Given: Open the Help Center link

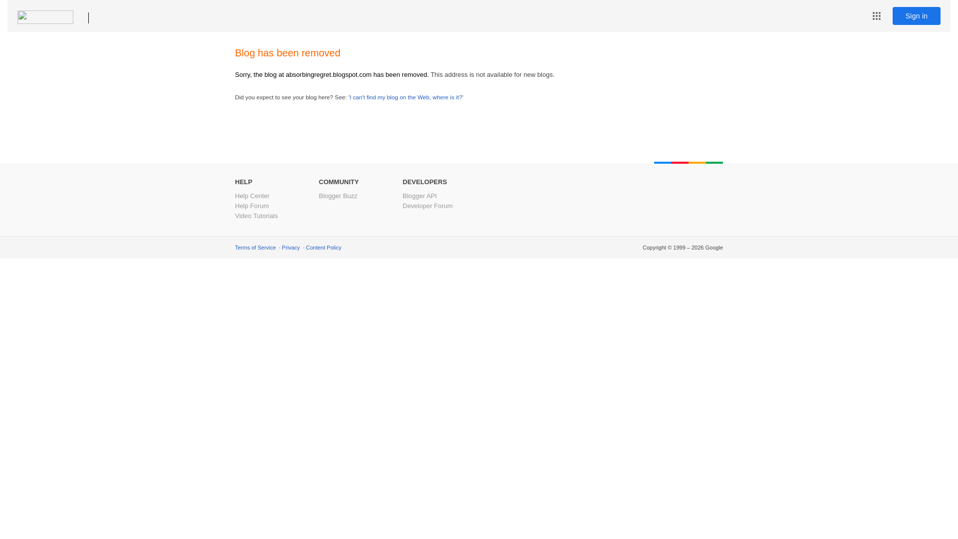Looking at the screenshot, I should [x=252, y=196].
